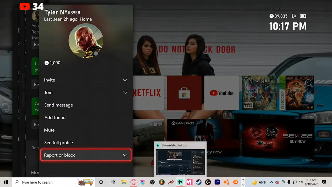The width and height of the screenshot is (332, 187).
Task: Open Steam from the taskbar
Action: (x=199, y=182)
